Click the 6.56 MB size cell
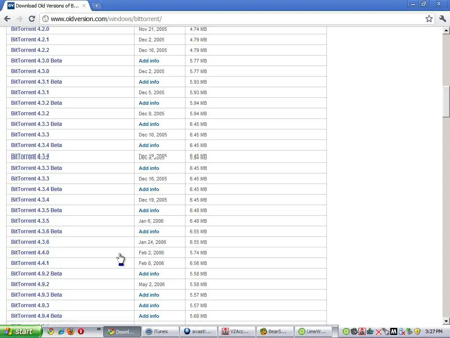 (198, 263)
